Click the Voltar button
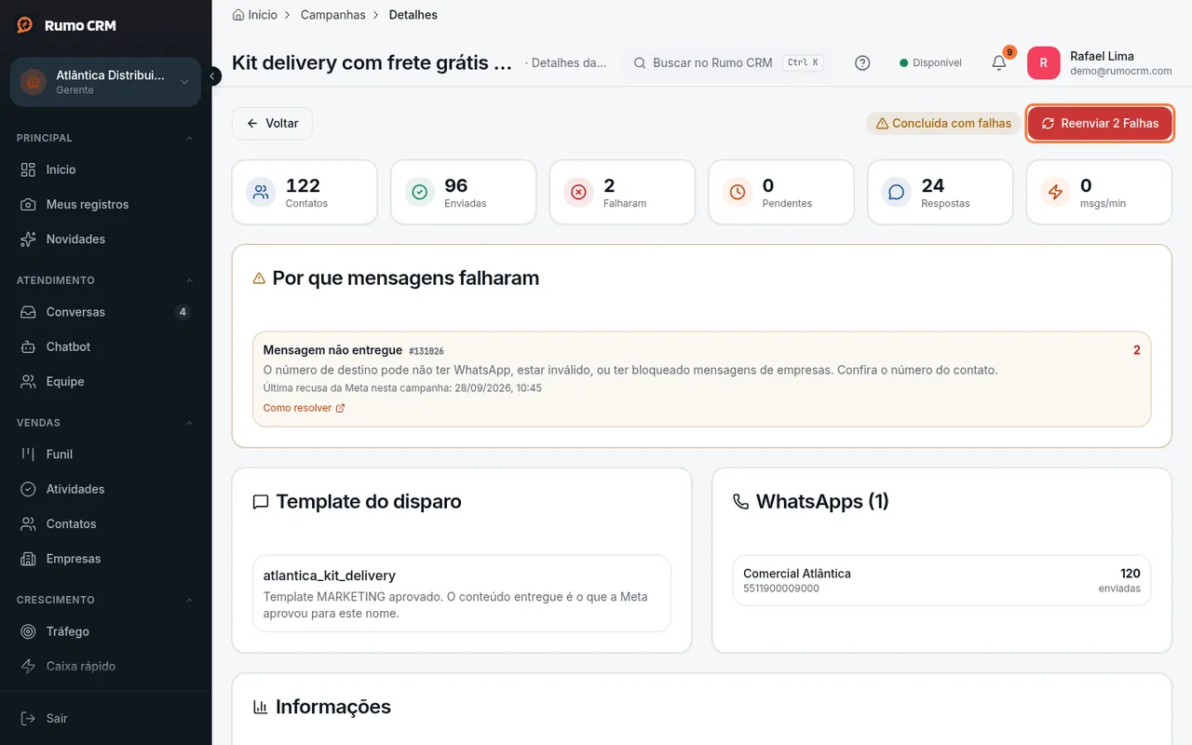This screenshot has height=745, width=1192. tap(272, 123)
